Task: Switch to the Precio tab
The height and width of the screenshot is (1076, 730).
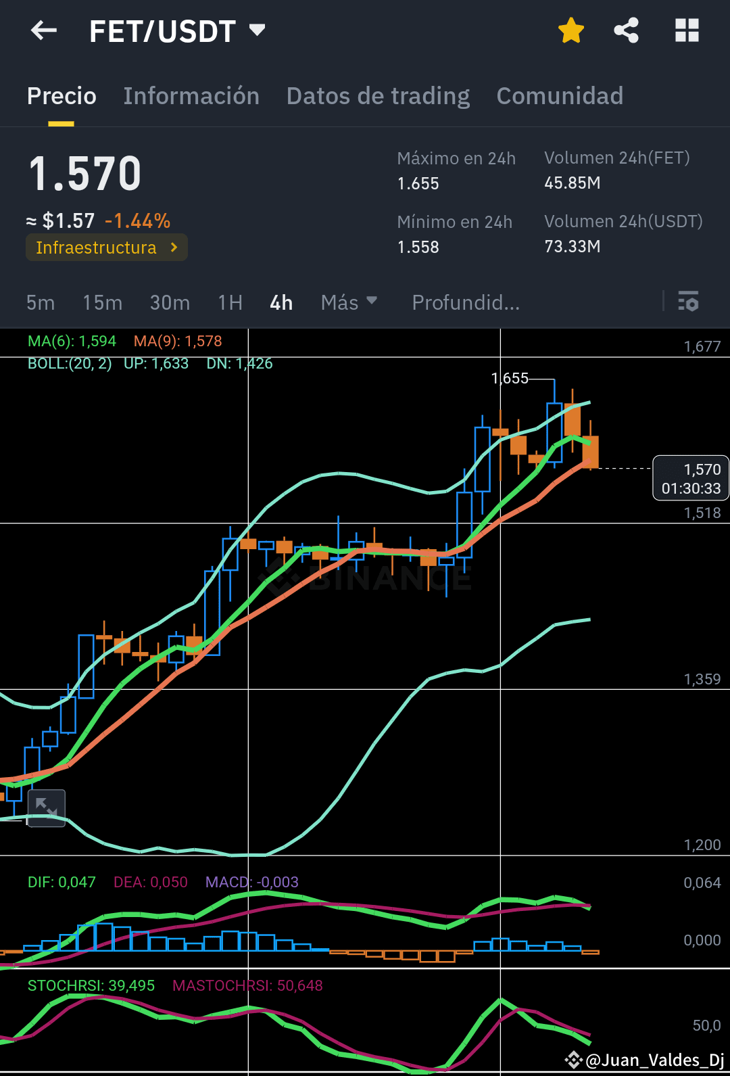Action: coord(62,96)
